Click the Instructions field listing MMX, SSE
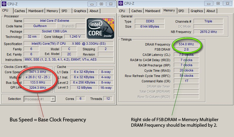 68,59
